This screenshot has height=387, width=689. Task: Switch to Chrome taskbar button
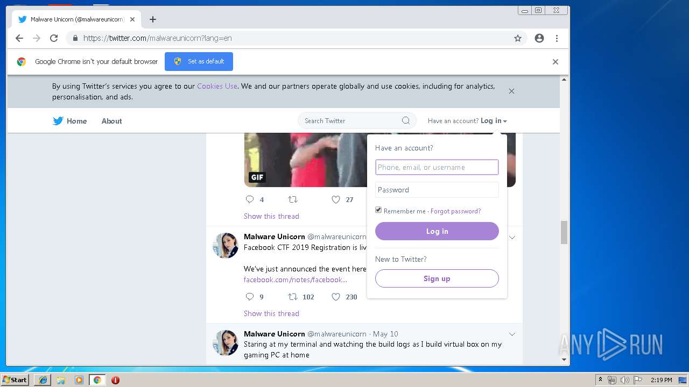pos(97,380)
